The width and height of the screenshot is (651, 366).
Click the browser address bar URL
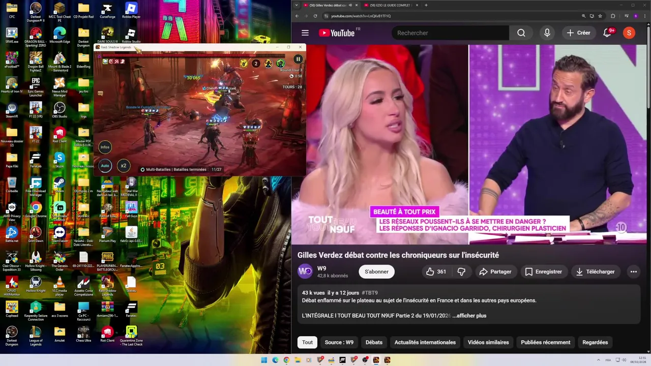(x=361, y=16)
